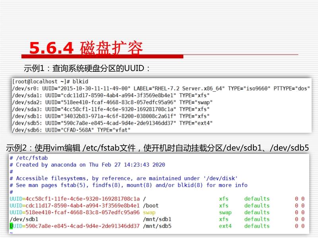318x238 pixels.
Task: Click the "/boot" mount point in fstab
Action: (x=151, y=205)
